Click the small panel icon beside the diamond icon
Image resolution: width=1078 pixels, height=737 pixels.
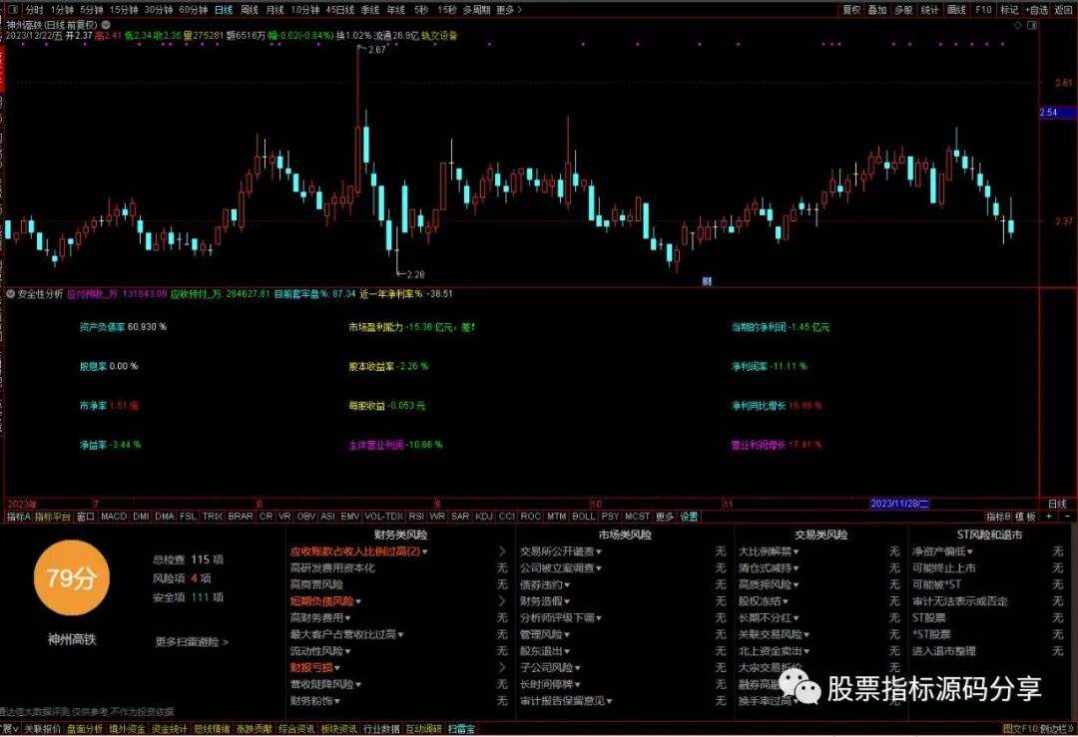click(1031, 25)
